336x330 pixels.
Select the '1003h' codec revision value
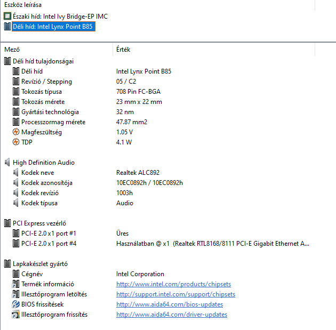coord(124,193)
